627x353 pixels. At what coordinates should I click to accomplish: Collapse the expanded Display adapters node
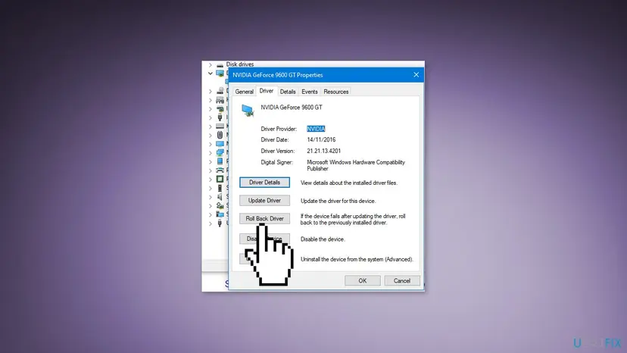click(x=211, y=73)
